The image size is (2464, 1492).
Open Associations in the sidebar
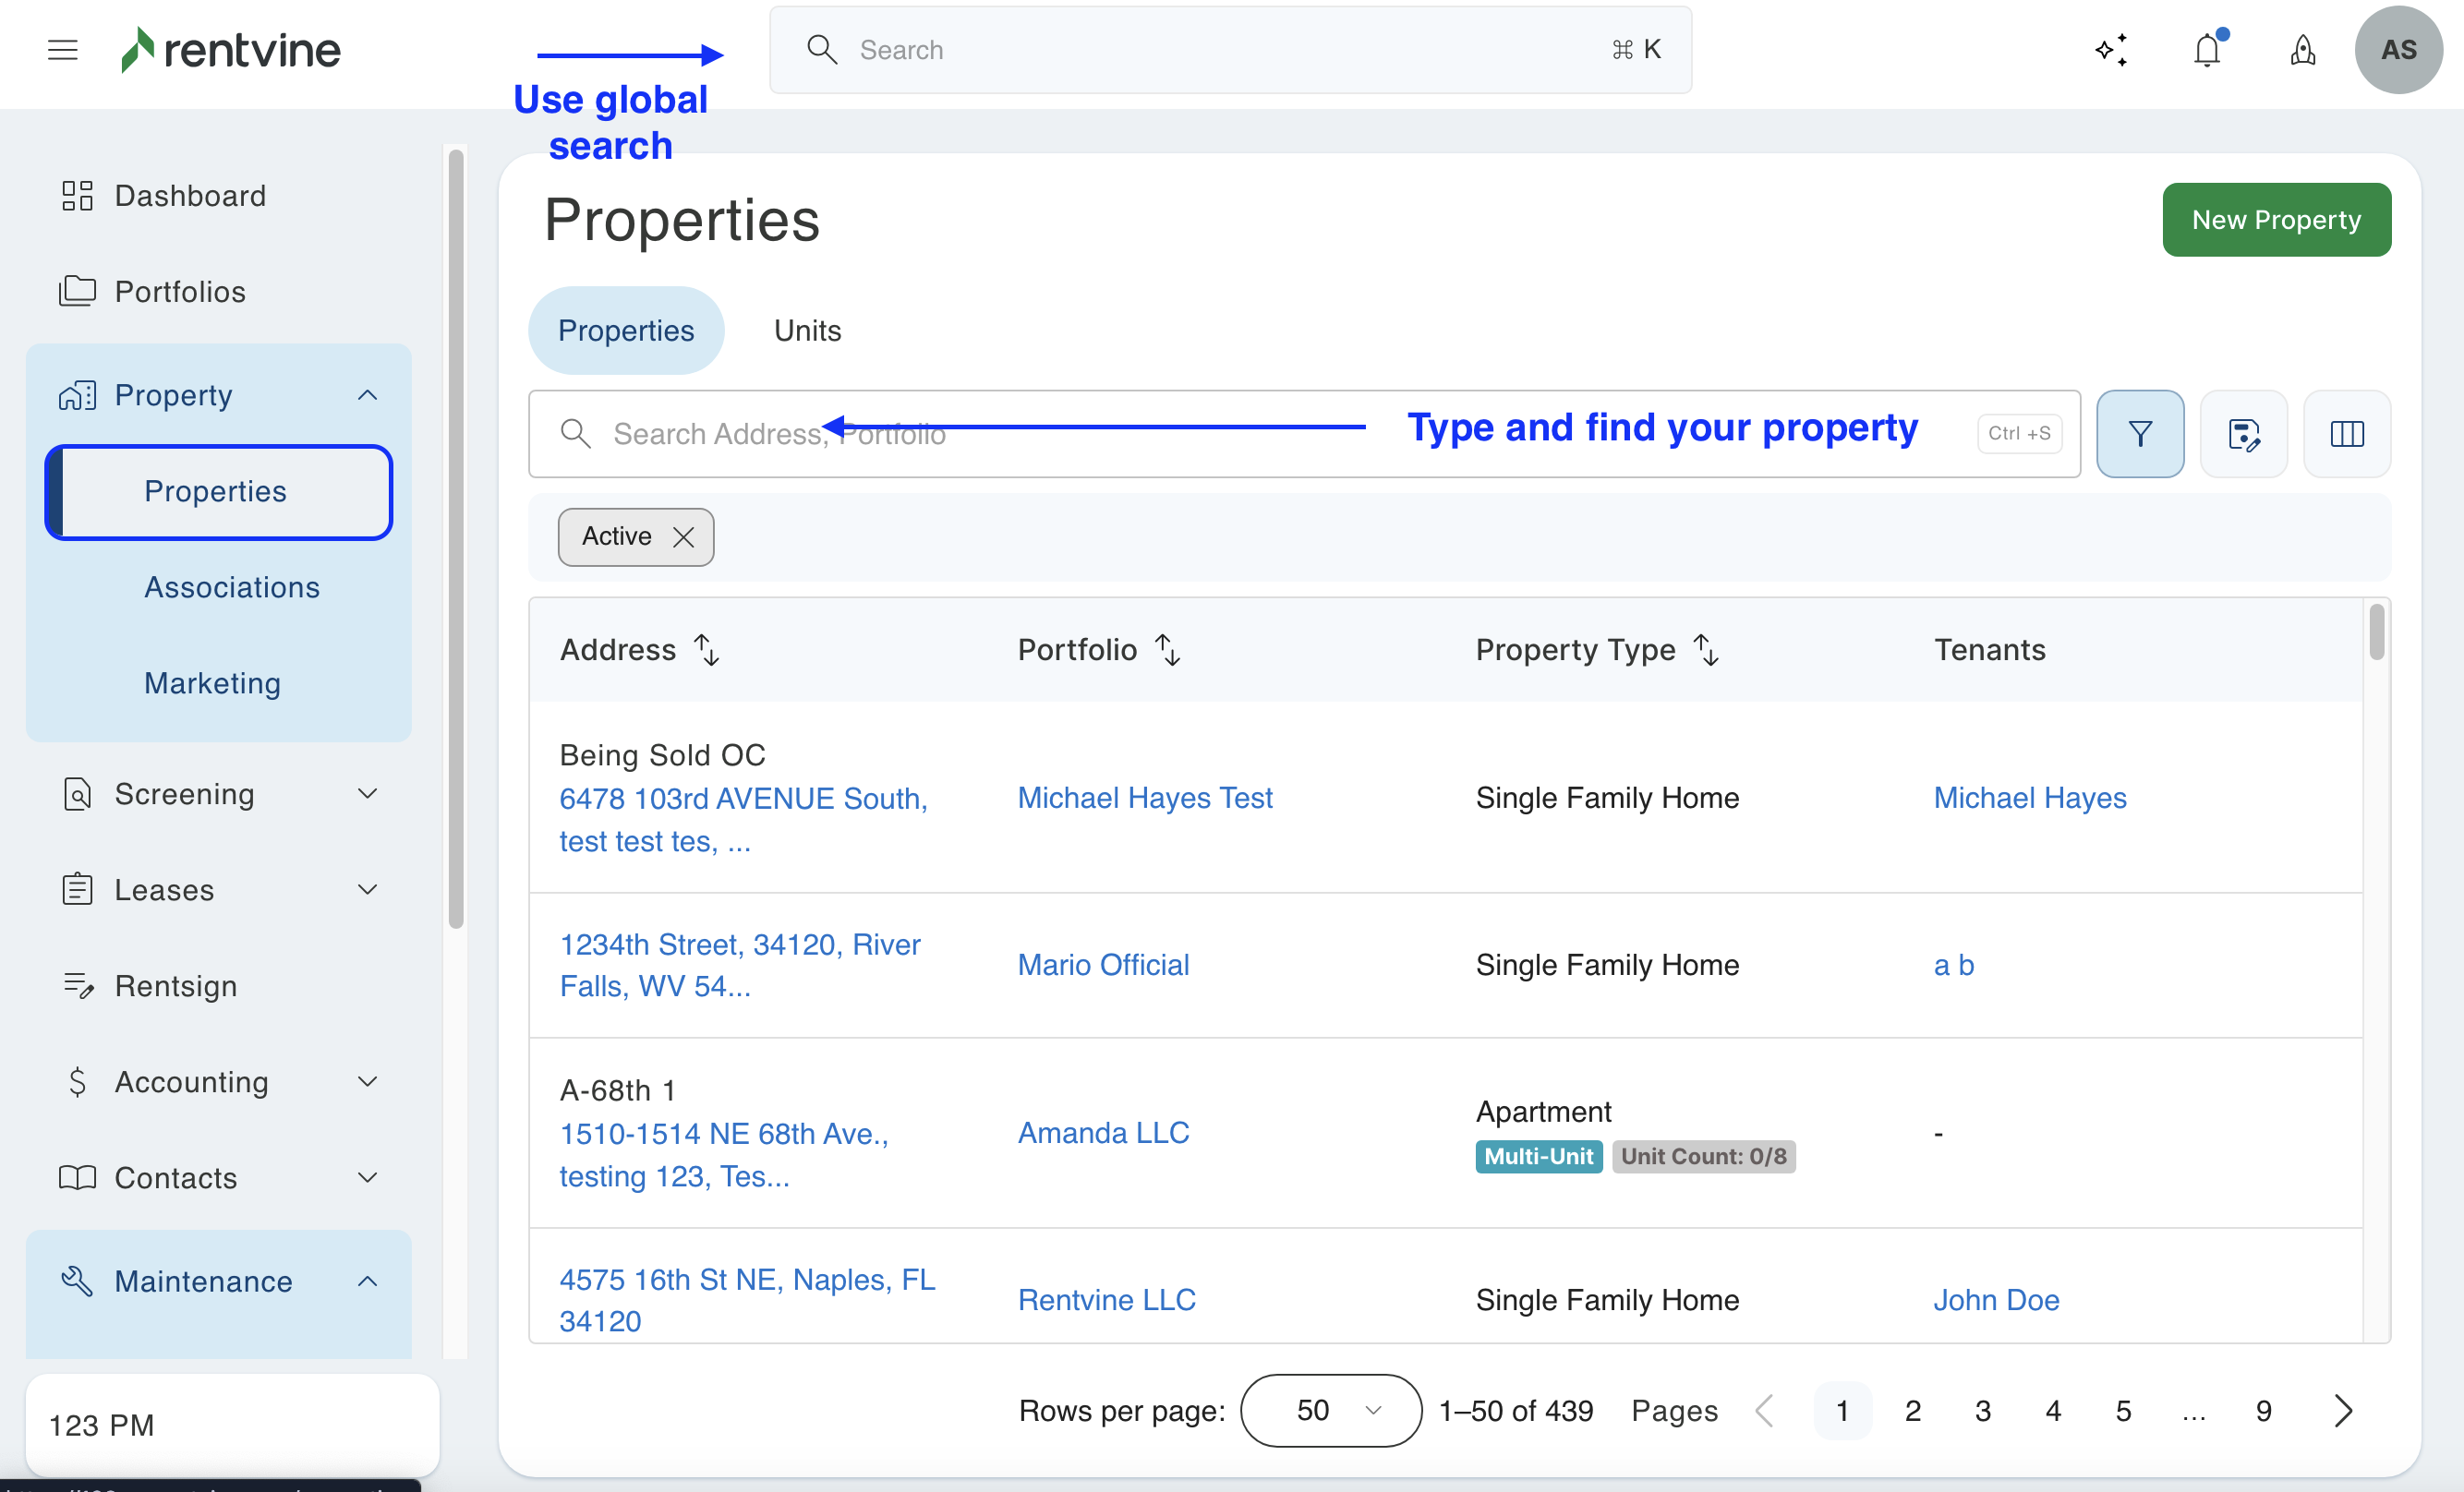[x=232, y=587]
